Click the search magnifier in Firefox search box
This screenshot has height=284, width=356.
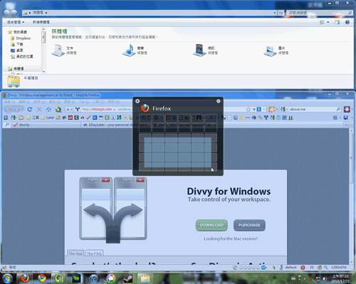(x=338, y=109)
